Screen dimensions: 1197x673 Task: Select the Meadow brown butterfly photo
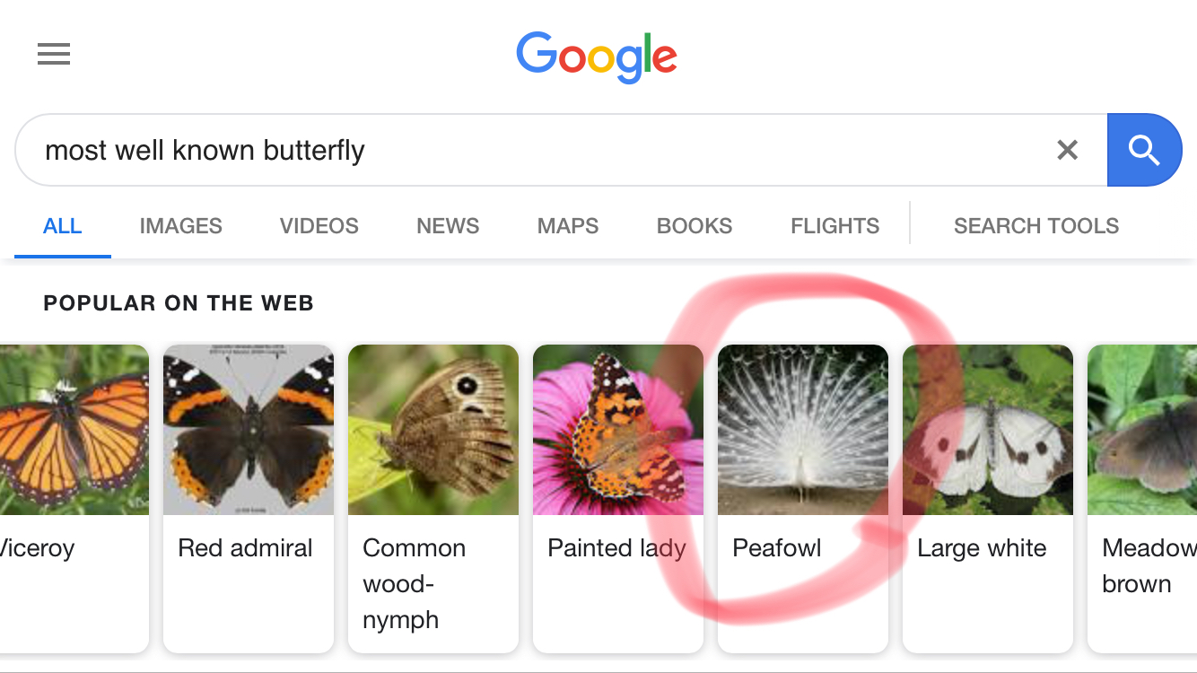click(1141, 430)
